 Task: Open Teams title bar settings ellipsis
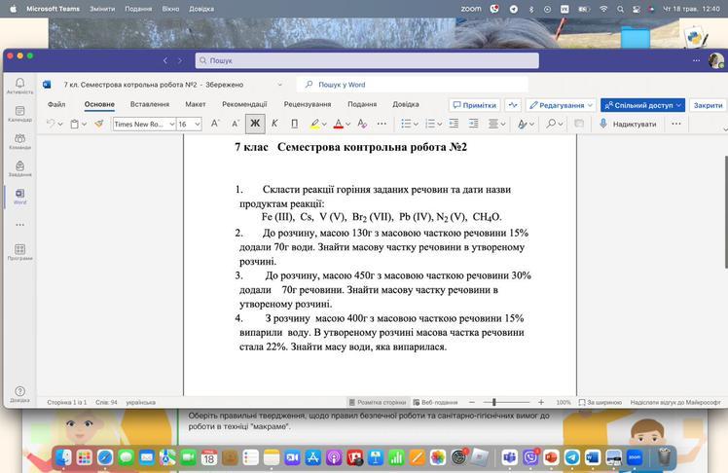696,60
